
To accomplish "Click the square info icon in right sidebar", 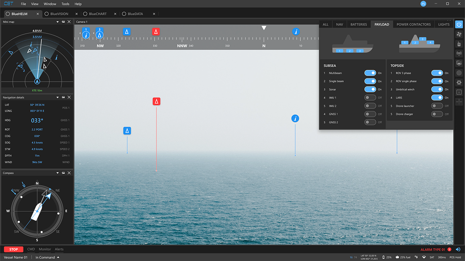I will (x=459, y=92).
